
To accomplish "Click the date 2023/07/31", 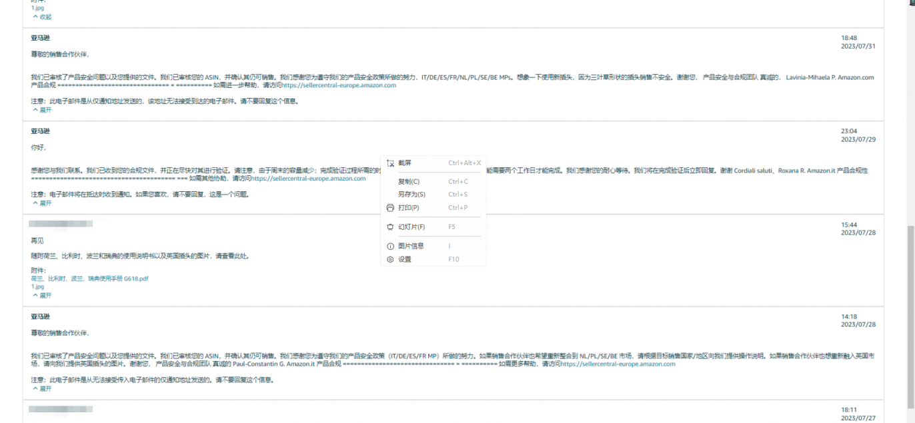I will point(858,47).
